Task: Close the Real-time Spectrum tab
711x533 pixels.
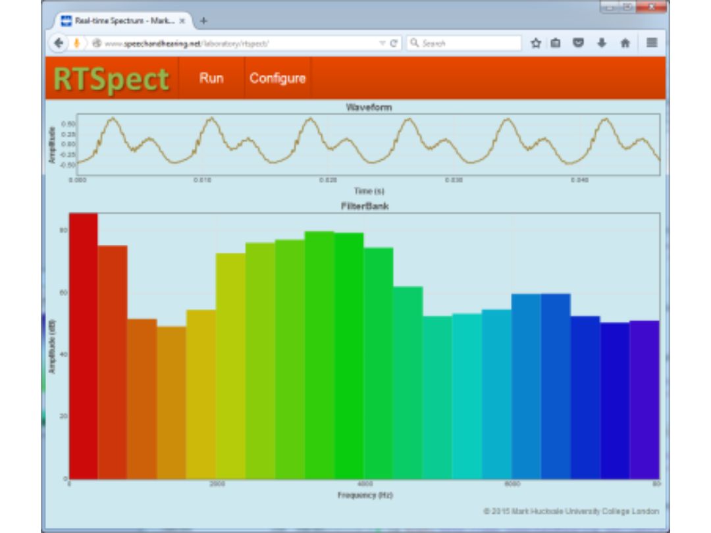Action: click(x=182, y=21)
